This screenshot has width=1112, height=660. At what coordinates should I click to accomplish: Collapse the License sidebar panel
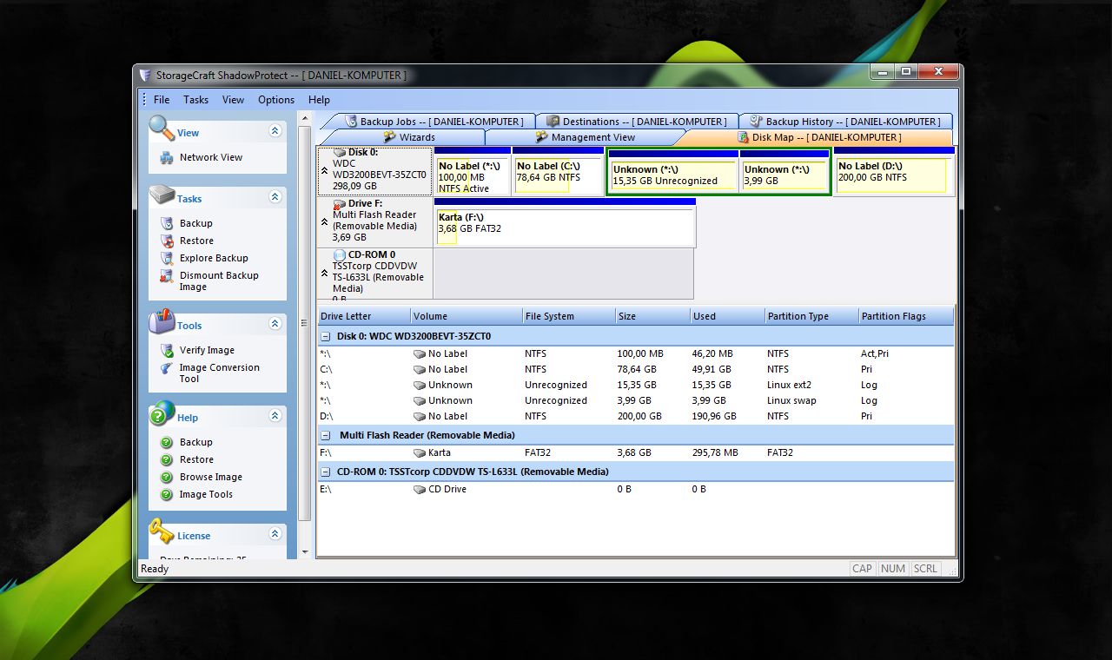275,534
